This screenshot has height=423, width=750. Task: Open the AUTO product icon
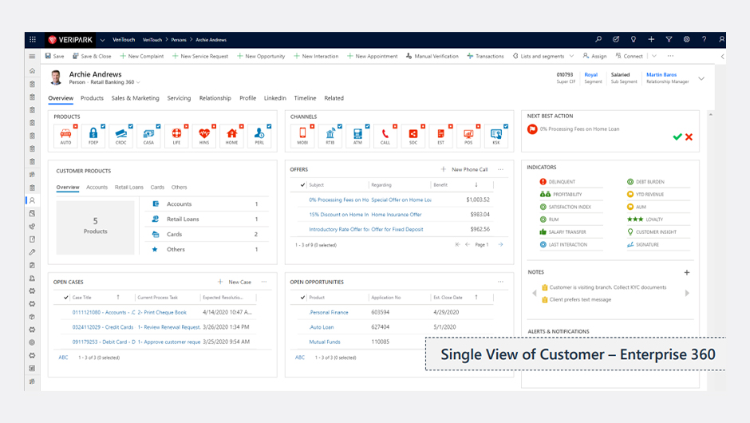(x=65, y=136)
